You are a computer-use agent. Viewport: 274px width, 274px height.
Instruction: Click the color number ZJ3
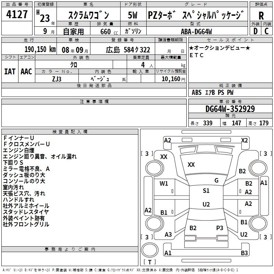[57, 78]
